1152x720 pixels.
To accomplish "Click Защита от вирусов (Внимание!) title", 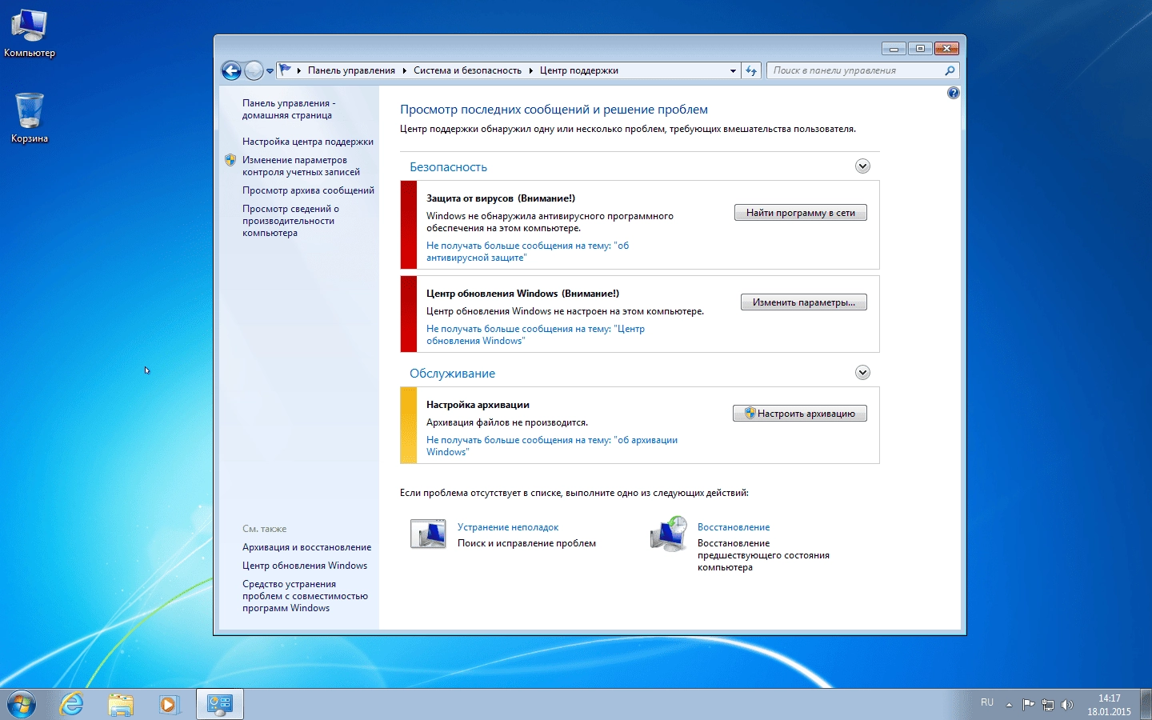I will pos(501,198).
